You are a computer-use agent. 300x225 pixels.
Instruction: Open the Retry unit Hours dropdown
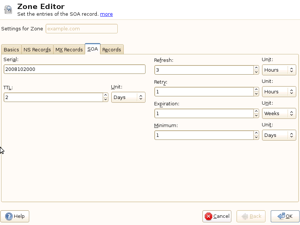(x=279, y=92)
